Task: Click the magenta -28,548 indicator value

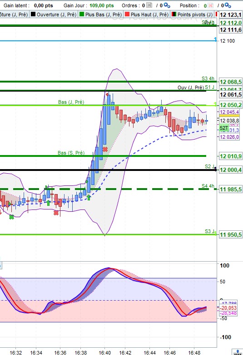Action: [229, 313]
